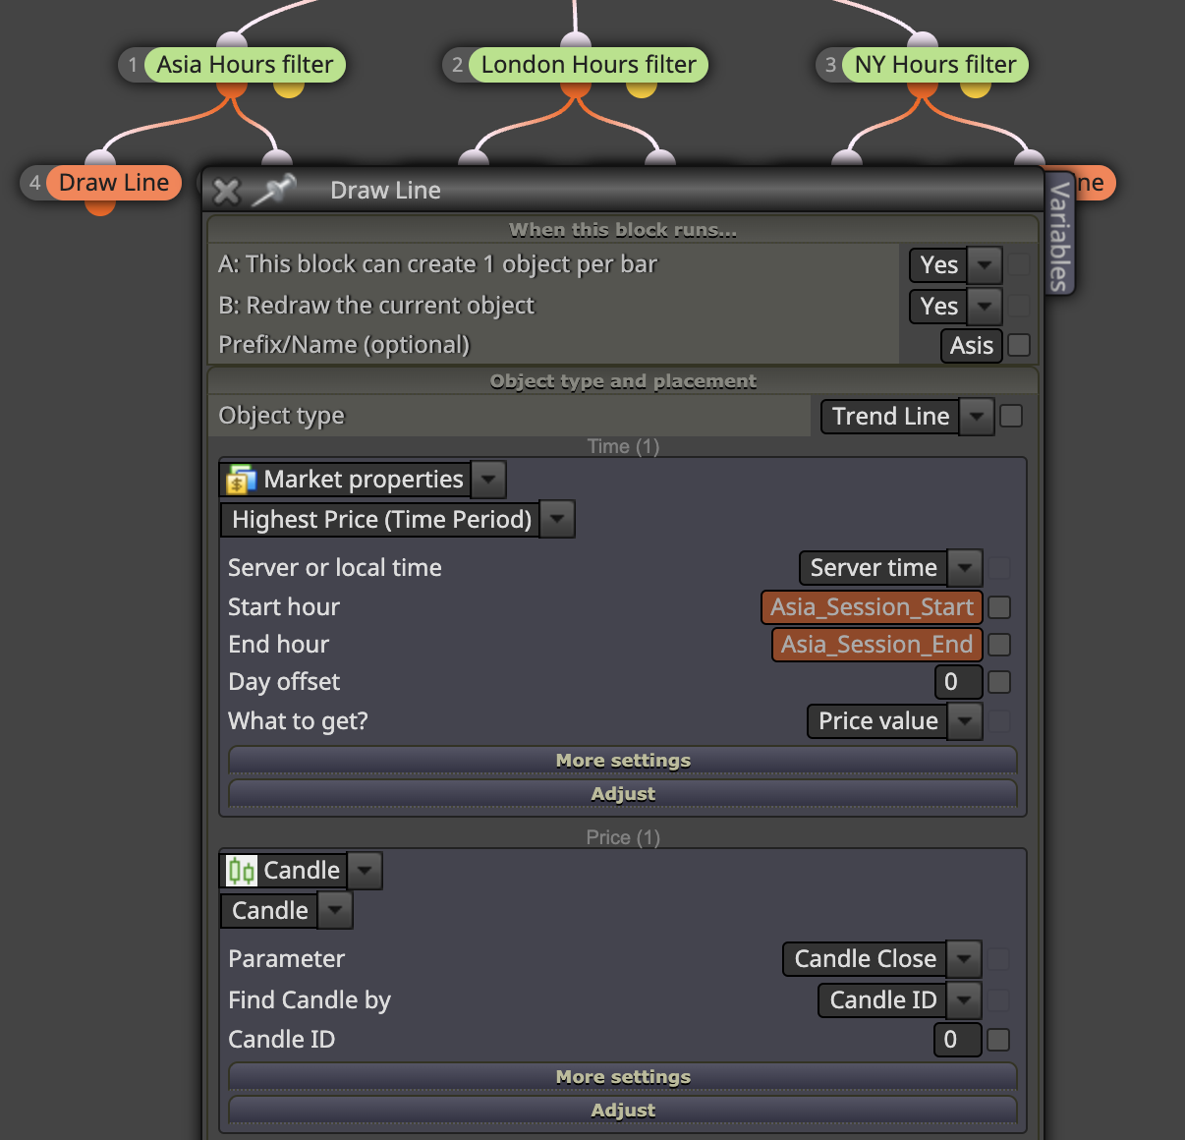1185x1140 pixels.
Task: Select the Draw Line block numbered 4
Action: pyautogui.click(x=114, y=183)
